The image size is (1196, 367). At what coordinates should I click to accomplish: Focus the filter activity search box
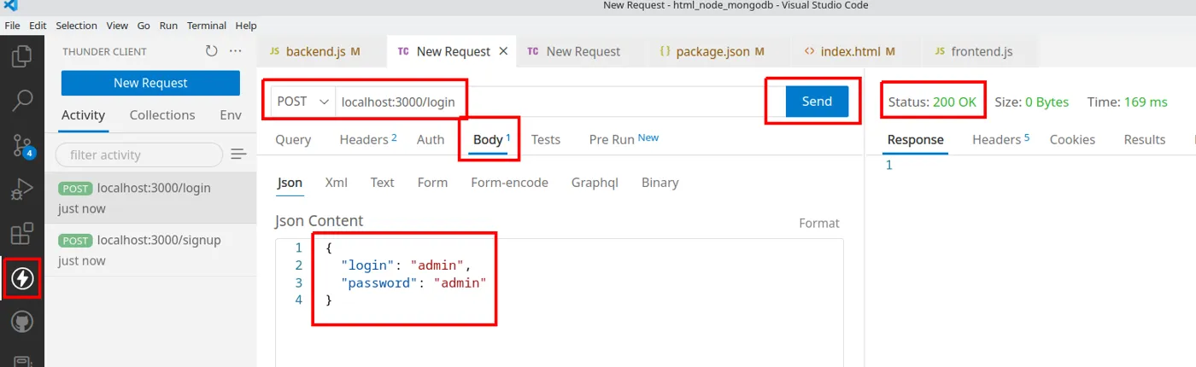138,154
